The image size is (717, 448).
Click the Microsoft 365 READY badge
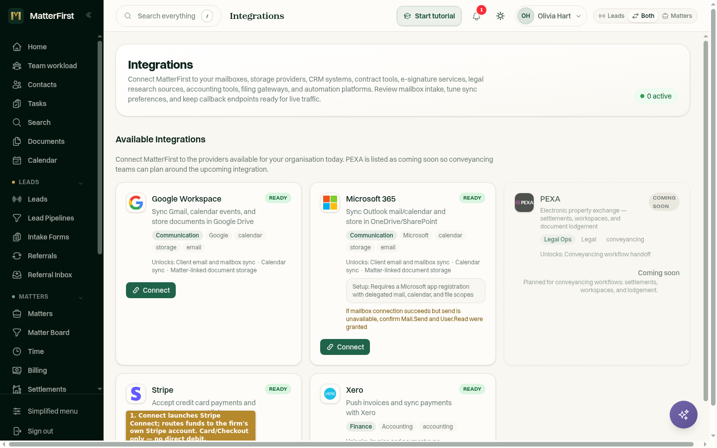tap(472, 198)
